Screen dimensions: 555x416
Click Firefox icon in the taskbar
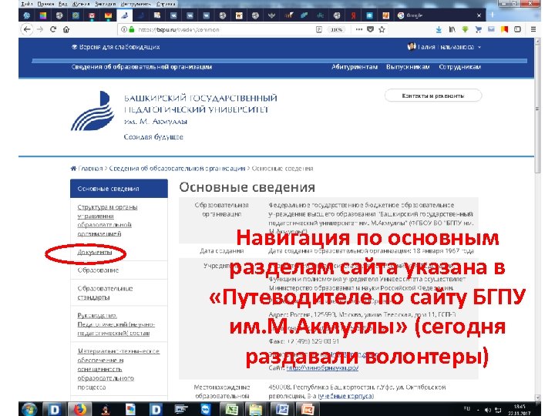click(x=80, y=409)
